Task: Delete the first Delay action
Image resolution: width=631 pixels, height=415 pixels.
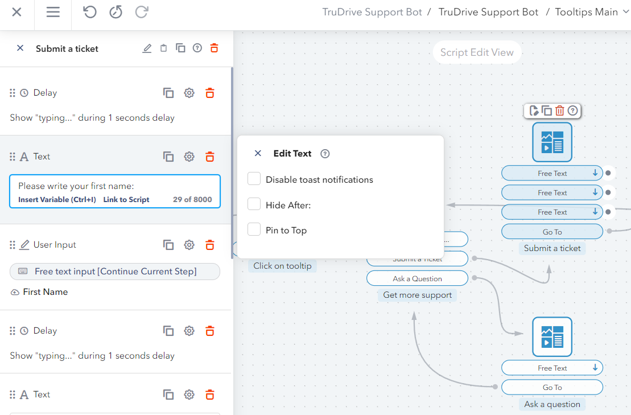Action: click(209, 93)
